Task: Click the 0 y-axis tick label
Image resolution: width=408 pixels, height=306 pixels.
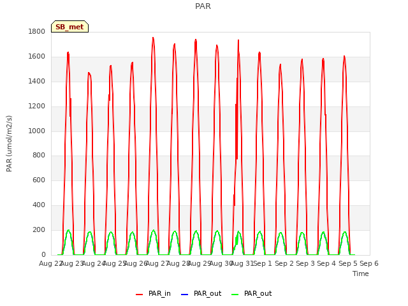Action: point(43,254)
